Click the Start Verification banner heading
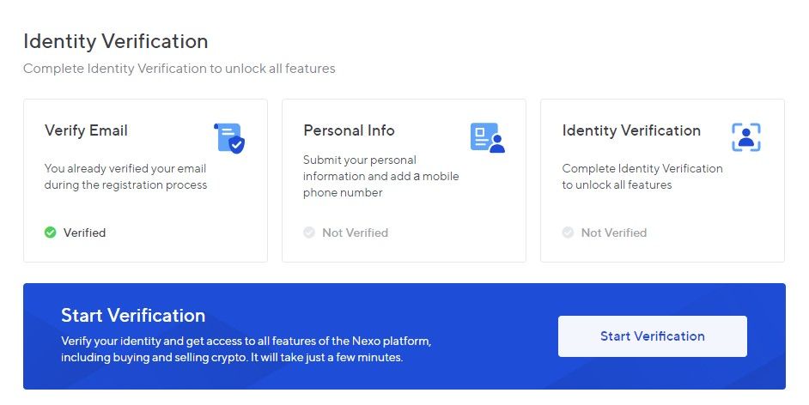Image resolution: width=809 pixels, height=405 pixels. (133, 316)
